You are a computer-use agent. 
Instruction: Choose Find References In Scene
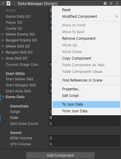click(x=86, y=80)
